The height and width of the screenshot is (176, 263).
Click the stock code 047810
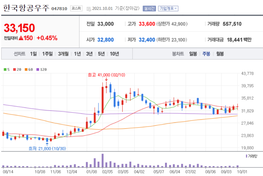(59, 9)
